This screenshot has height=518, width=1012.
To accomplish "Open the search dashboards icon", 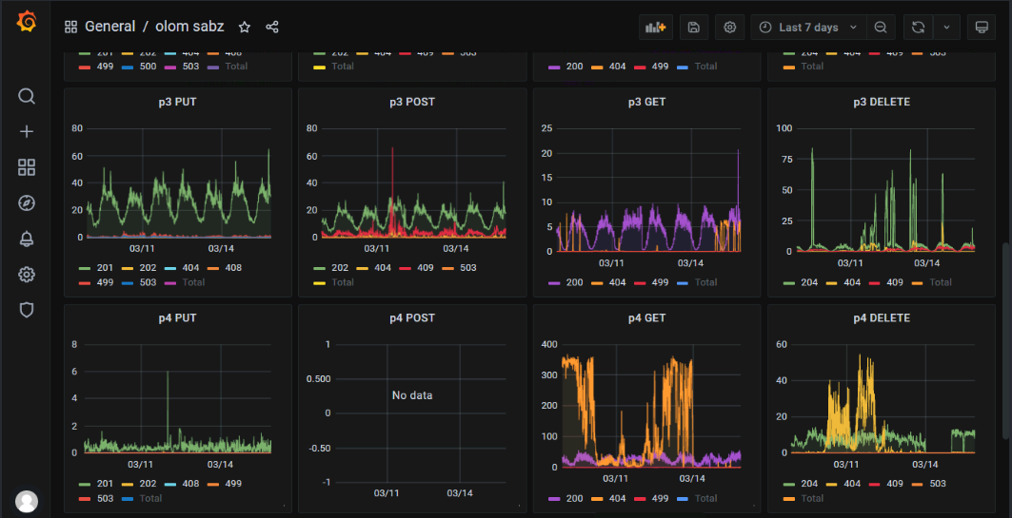I will click(27, 96).
